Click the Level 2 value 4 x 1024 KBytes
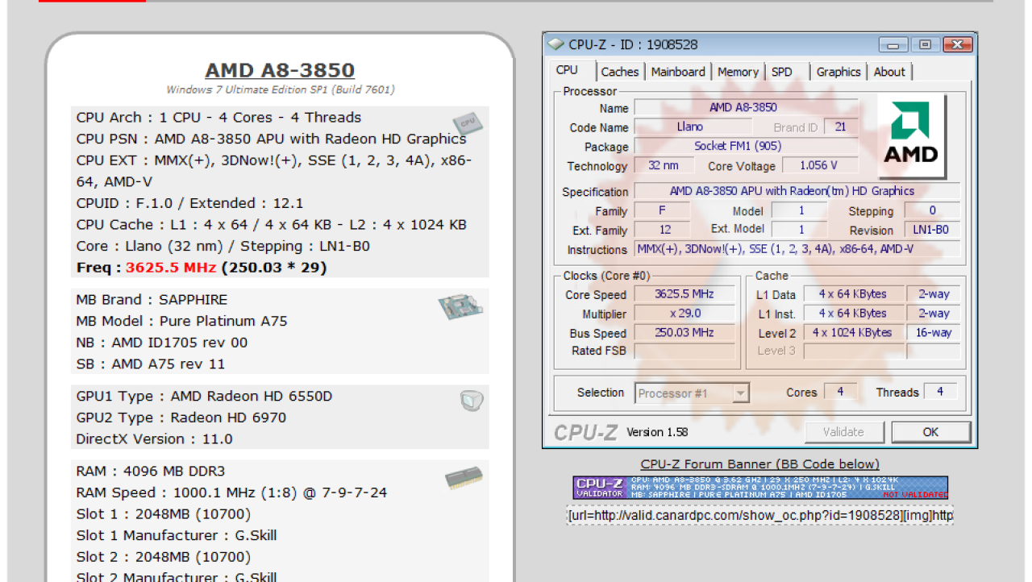Screen dimensions: 1032x582 coord(852,333)
